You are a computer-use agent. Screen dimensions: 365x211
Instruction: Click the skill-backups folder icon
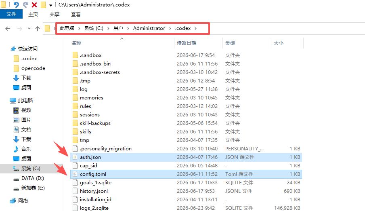pyautogui.click(x=75, y=123)
